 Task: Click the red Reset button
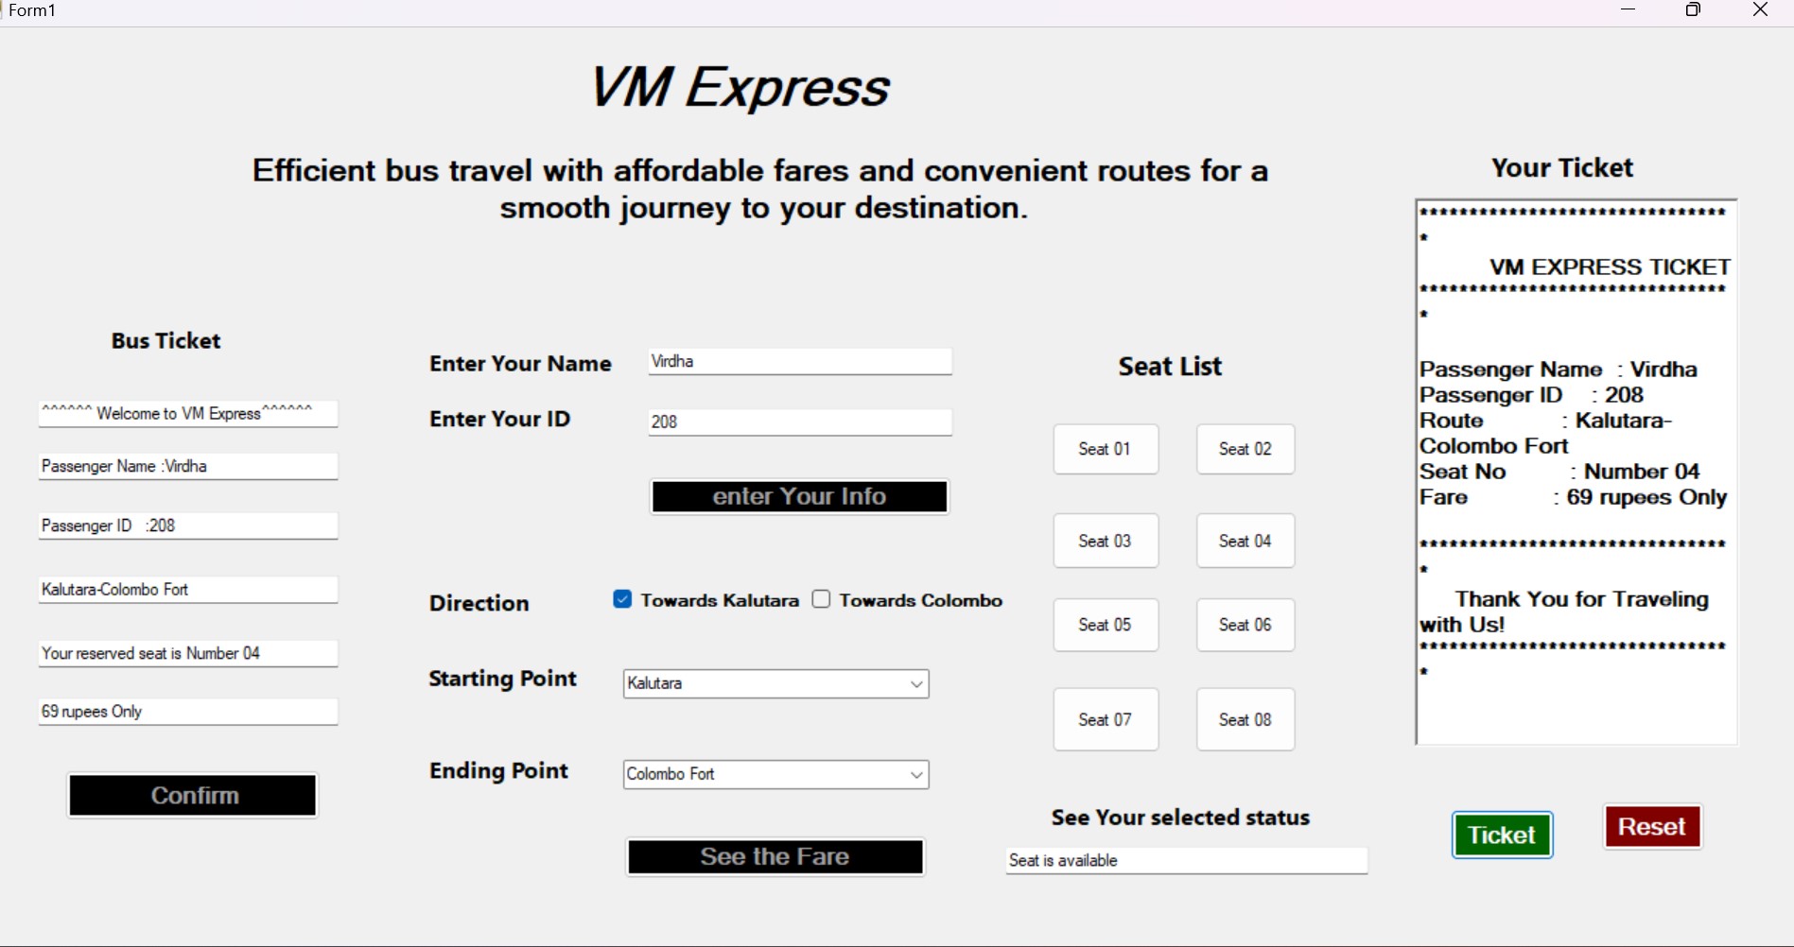pos(1651,826)
